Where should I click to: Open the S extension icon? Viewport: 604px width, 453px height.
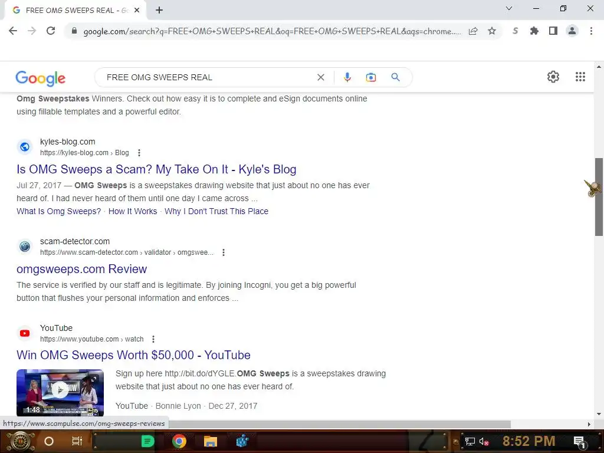coord(515,31)
